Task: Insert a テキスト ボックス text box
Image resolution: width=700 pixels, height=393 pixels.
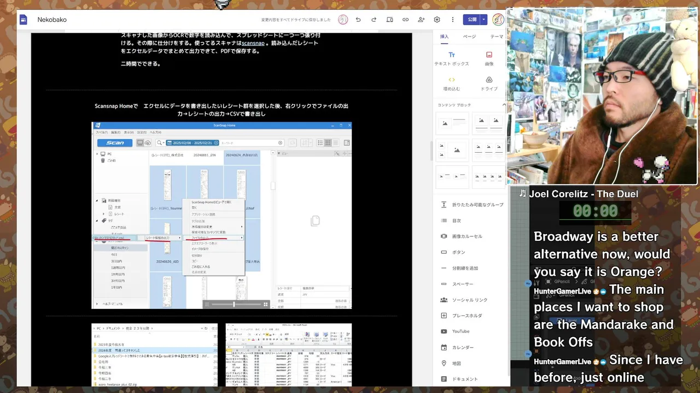Action: (x=452, y=59)
